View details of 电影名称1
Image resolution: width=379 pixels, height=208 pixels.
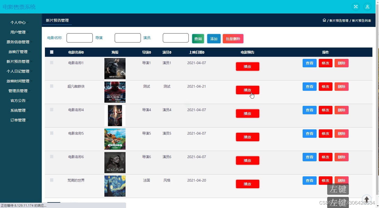click(x=309, y=63)
